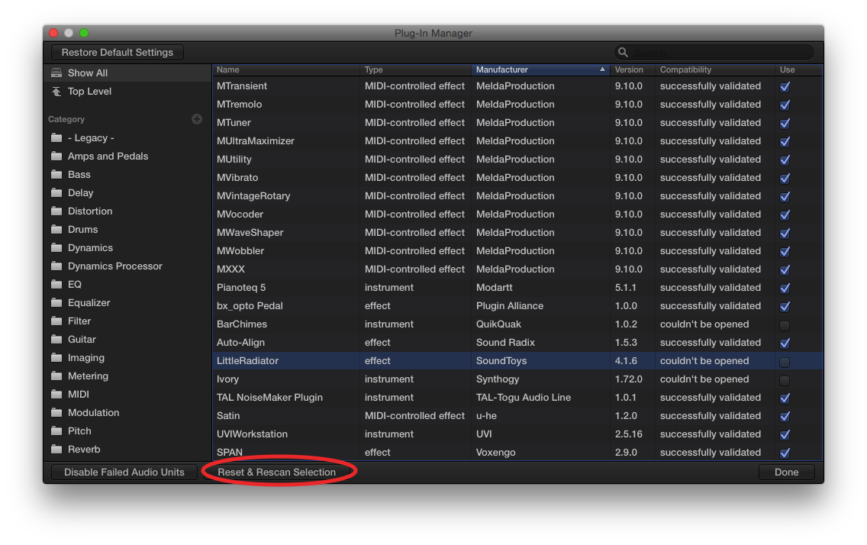
Task: Select the TAL NoiseMaker Plugin row
Action: pos(517,398)
